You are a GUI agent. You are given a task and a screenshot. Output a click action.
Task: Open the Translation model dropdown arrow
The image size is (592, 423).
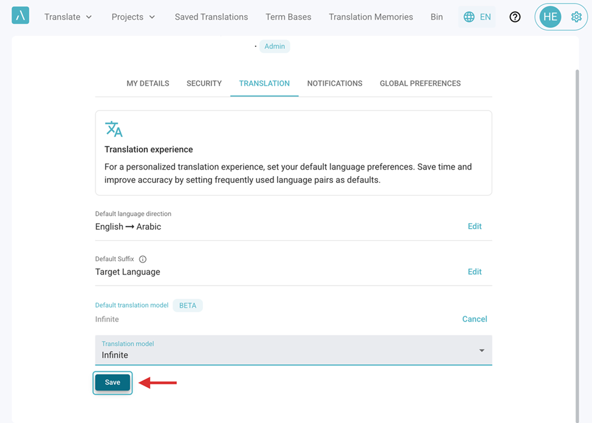(x=482, y=351)
